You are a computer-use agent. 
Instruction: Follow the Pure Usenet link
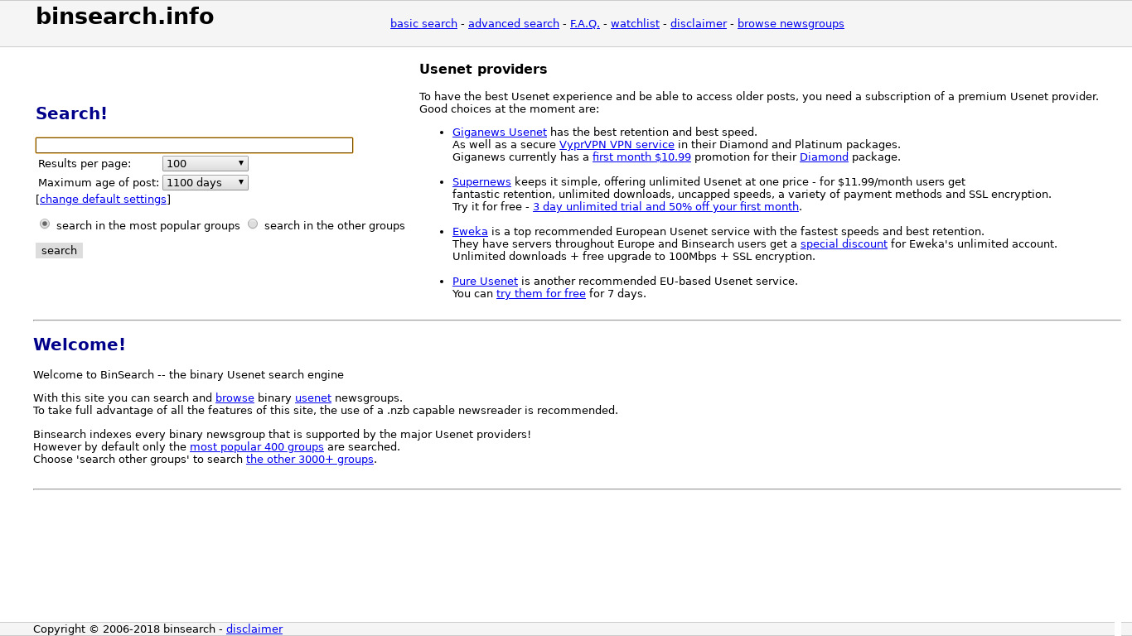tap(485, 282)
